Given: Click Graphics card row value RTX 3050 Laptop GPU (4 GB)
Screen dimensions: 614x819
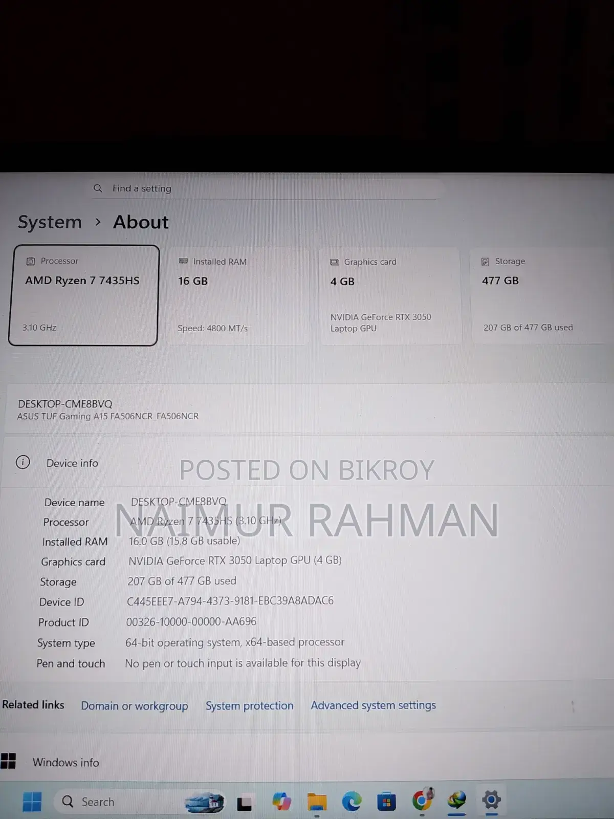Looking at the screenshot, I should click(235, 561).
